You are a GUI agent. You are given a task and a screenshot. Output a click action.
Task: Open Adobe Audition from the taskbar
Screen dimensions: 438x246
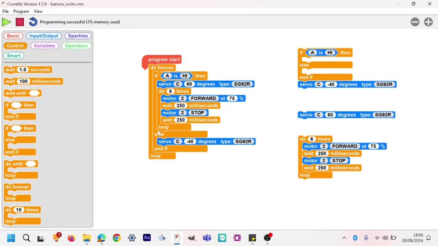pyautogui.click(x=147, y=238)
